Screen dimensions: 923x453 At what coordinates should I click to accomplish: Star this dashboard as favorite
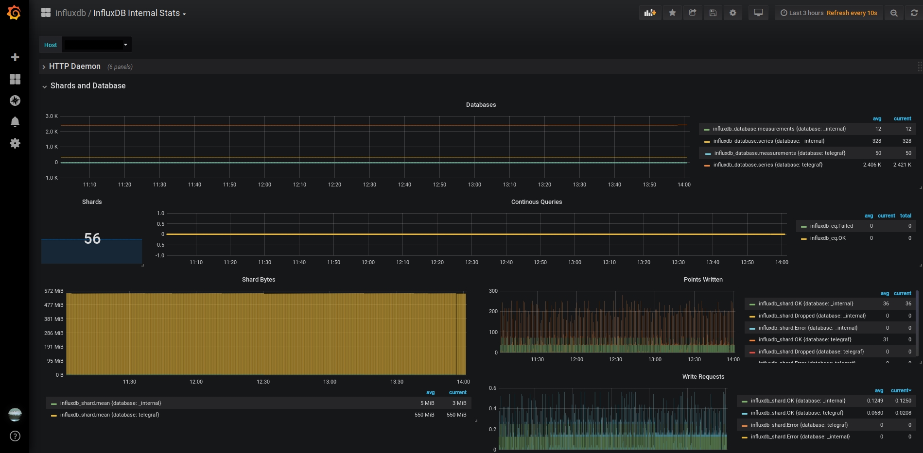click(x=672, y=13)
